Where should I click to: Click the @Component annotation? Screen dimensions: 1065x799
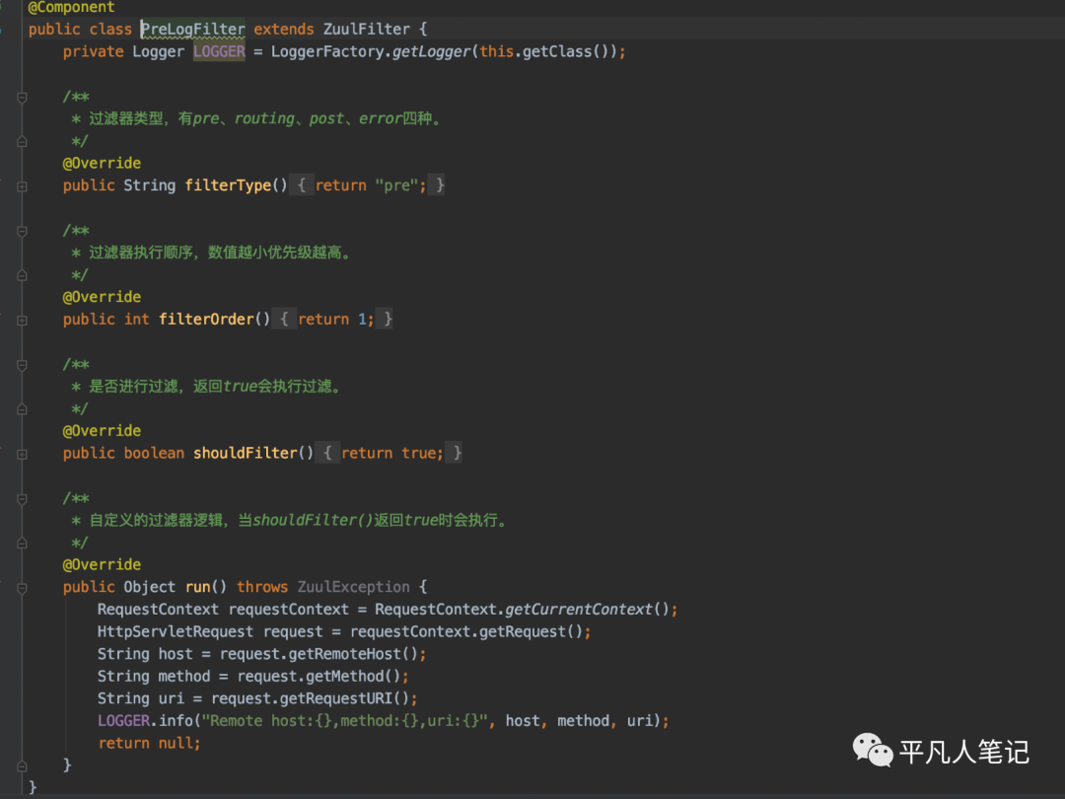click(71, 8)
